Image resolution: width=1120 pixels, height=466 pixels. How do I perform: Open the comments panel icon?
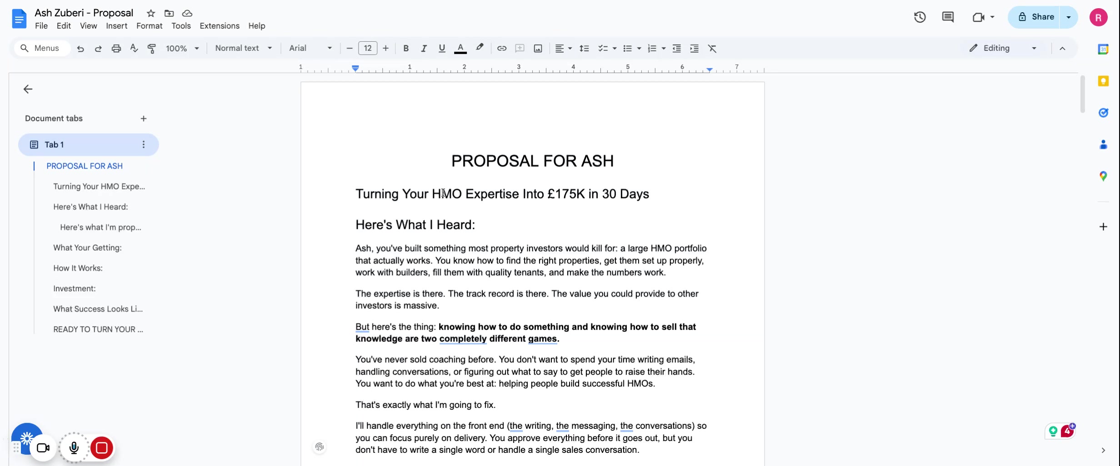[948, 17]
